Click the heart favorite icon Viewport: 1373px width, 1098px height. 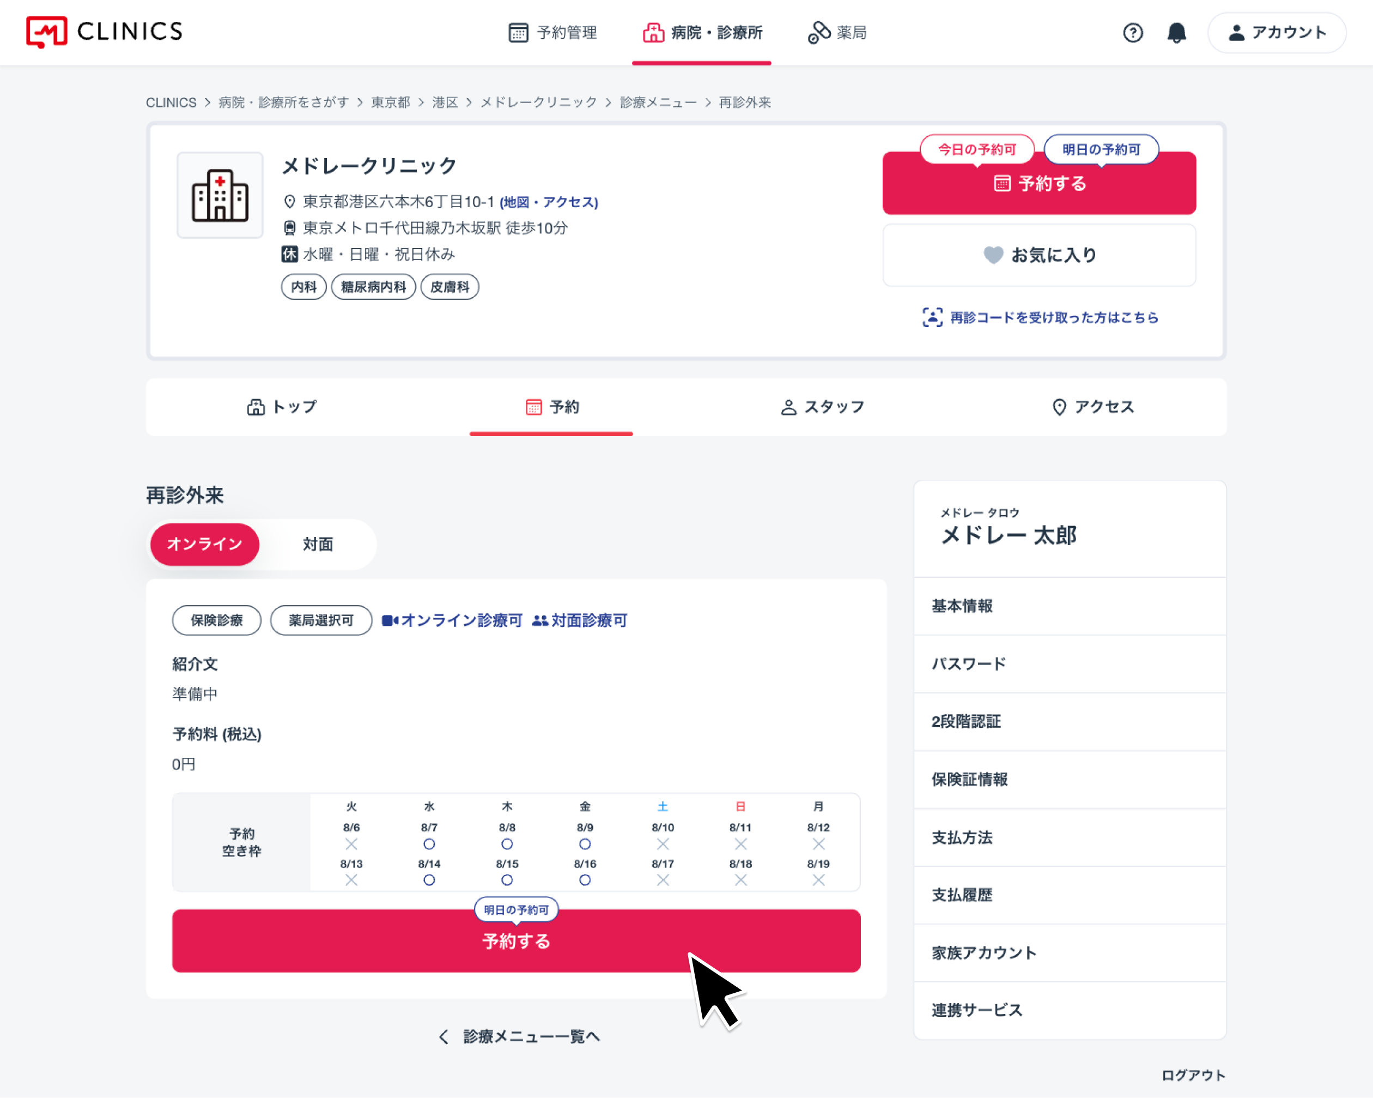pyautogui.click(x=993, y=255)
